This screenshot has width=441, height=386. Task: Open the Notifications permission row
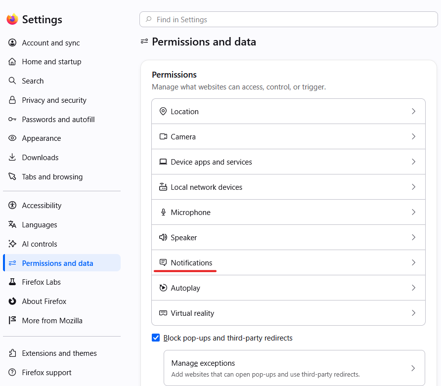tap(288, 262)
